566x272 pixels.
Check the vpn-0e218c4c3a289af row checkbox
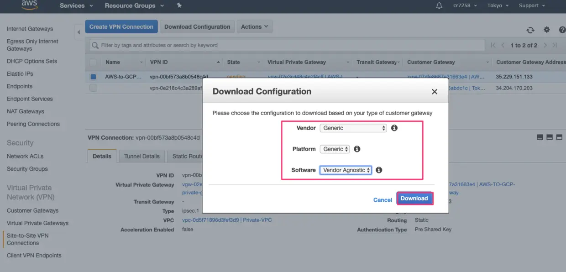(93, 88)
